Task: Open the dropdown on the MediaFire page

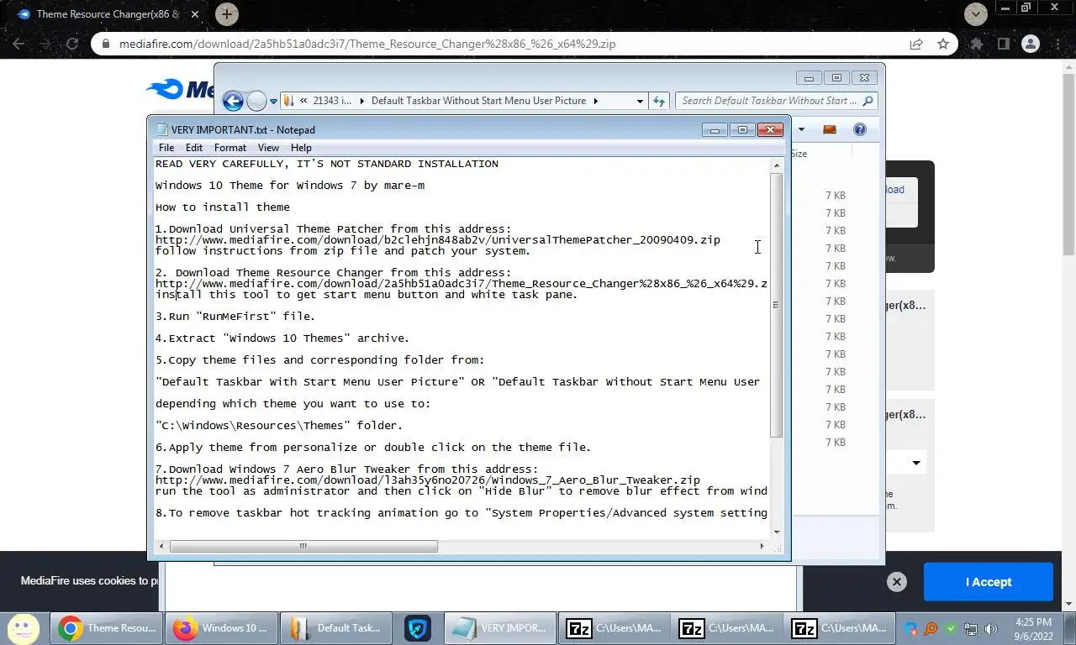Action: [x=916, y=463]
